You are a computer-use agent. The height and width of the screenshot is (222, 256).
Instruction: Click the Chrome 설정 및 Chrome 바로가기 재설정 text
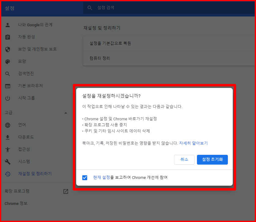point(121,119)
